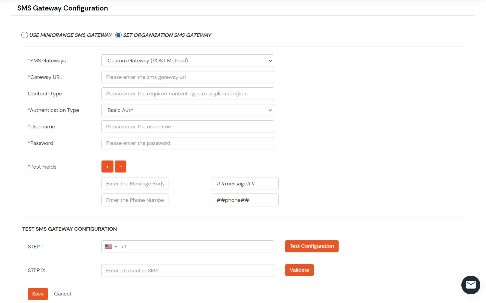
Task: Click the OTP entry field in STEP 2
Action: coord(188,270)
